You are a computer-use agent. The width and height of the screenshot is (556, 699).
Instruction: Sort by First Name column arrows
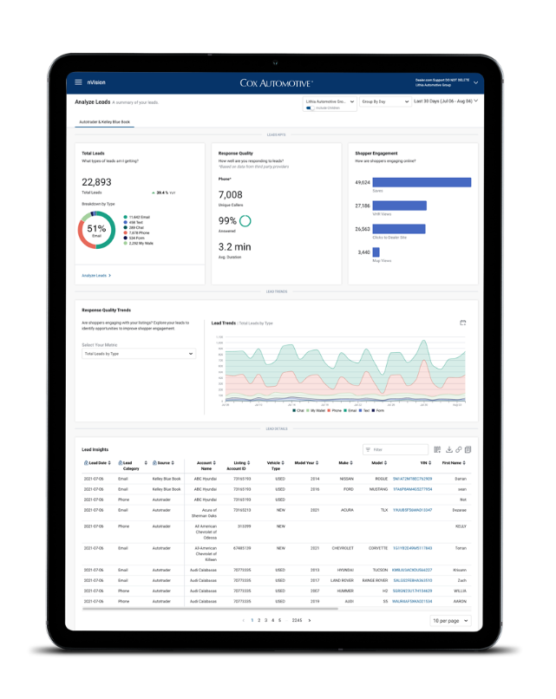464,463
